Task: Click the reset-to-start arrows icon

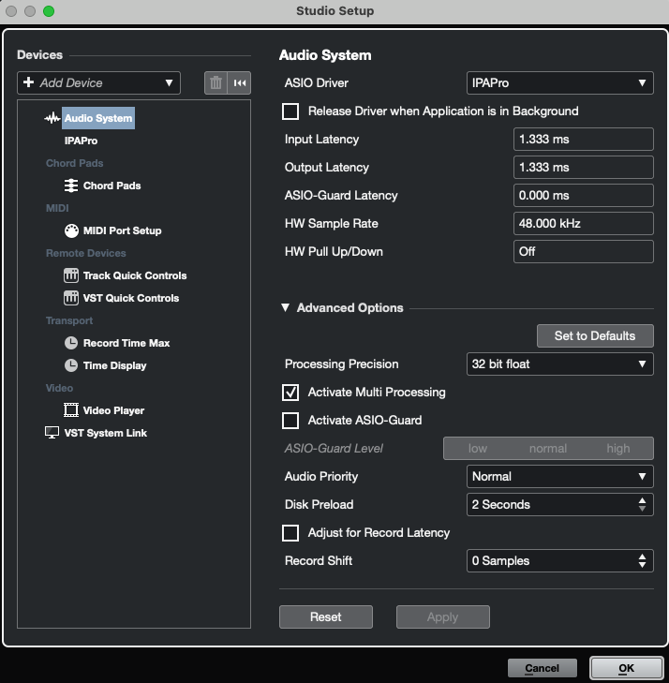Action: pyautogui.click(x=239, y=82)
